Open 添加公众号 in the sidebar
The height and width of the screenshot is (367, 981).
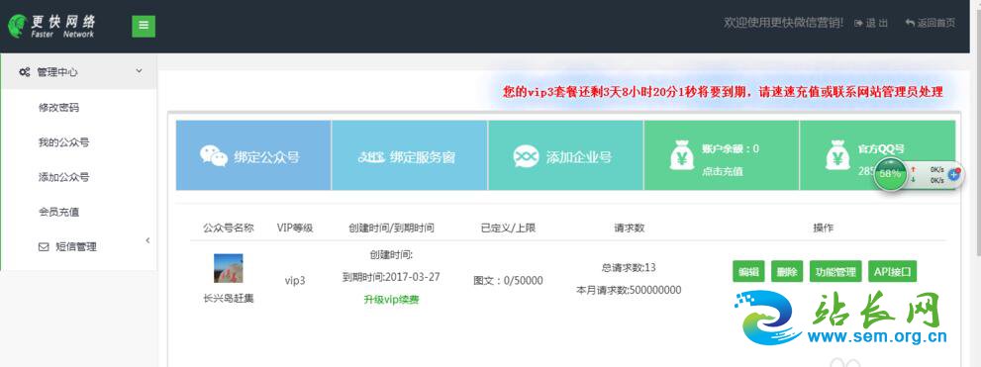[x=63, y=177]
